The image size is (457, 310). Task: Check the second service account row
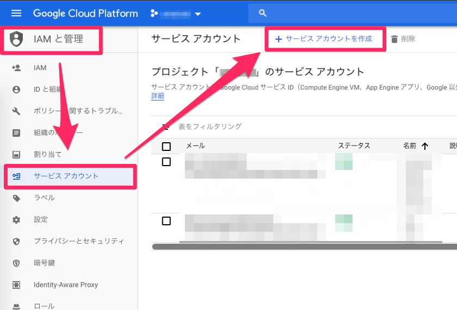[166, 221]
